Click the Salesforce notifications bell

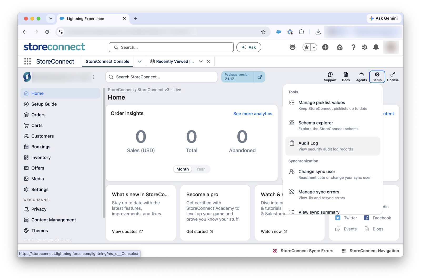click(376, 47)
